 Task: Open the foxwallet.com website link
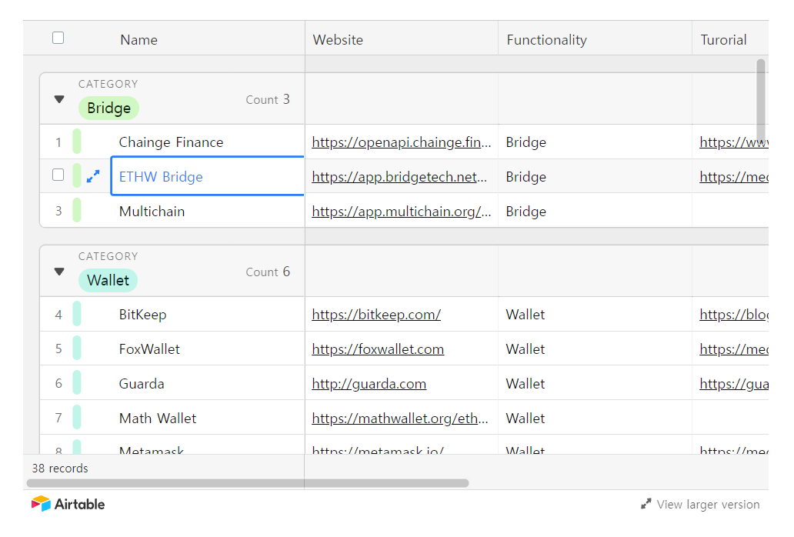[x=378, y=349]
